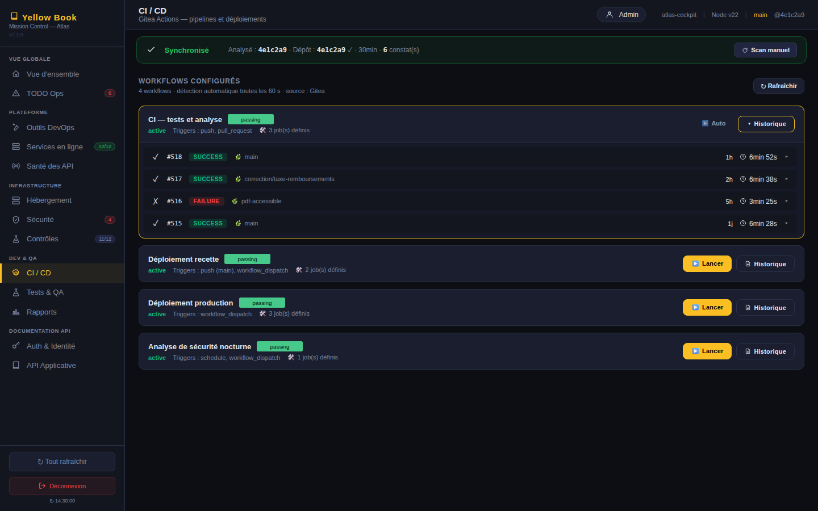The width and height of the screenshot is (818, 511).
Task: Expand run #518 chevron
Action: pos(787,157)
